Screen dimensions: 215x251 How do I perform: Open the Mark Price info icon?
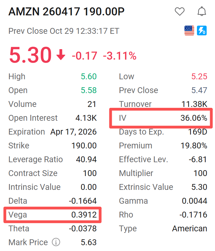pyautogui.click(x=56, y=242)
